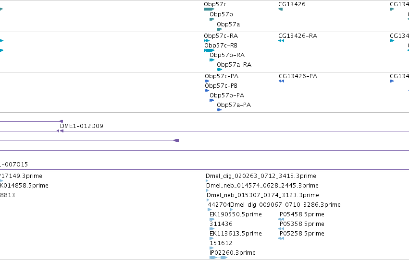The height and width of the screenshot is (260, 409).
Task: Click the 311436 feature label
Action: click(x=221, y=225)
